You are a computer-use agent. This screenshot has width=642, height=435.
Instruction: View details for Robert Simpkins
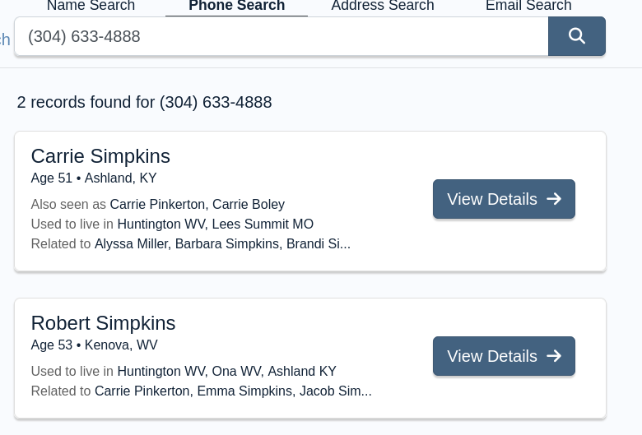[503, 356]
